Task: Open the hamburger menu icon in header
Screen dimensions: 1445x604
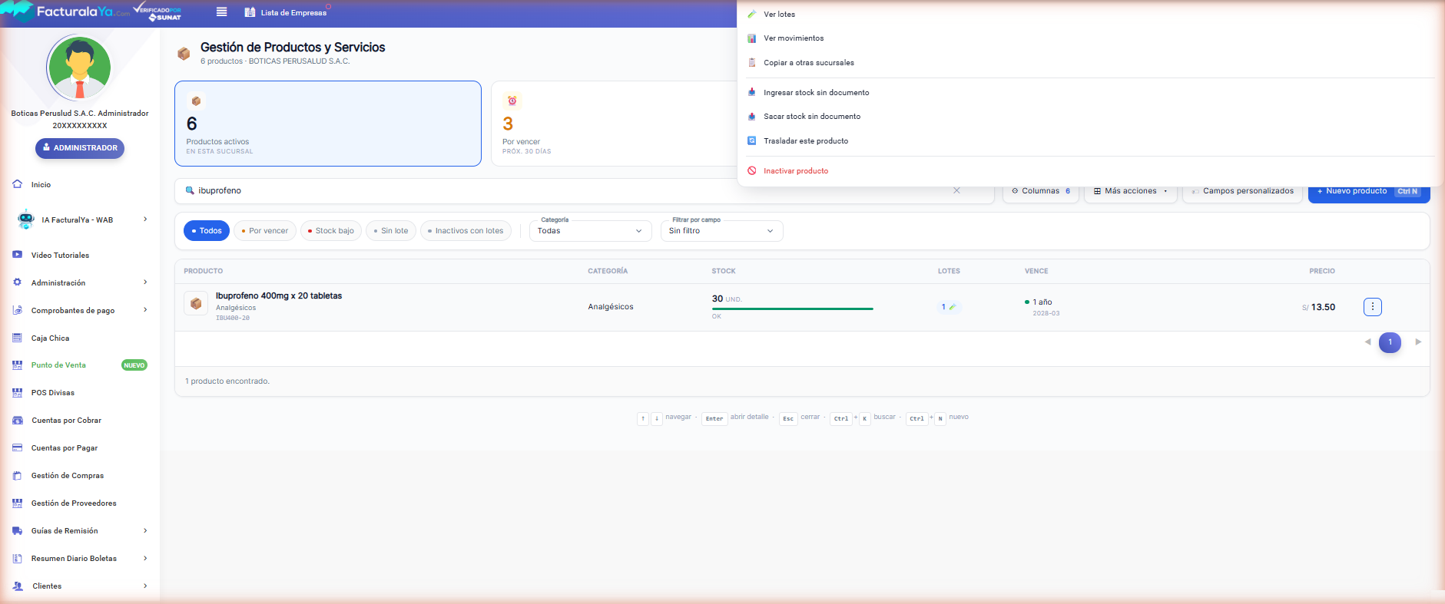Action: point(221,12)
